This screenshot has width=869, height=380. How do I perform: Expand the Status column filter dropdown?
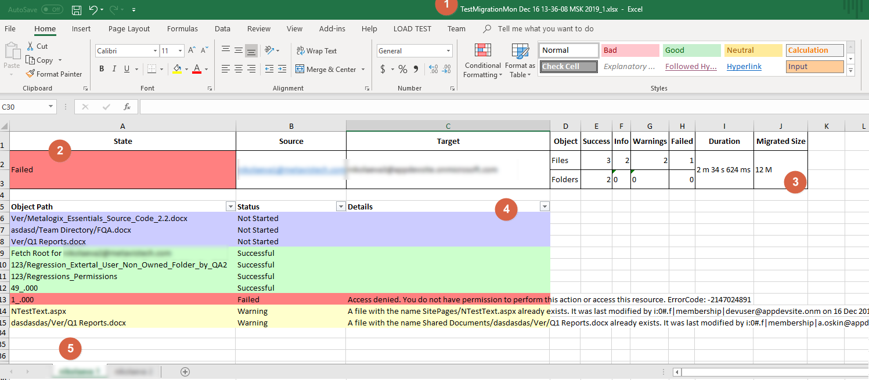341,207
